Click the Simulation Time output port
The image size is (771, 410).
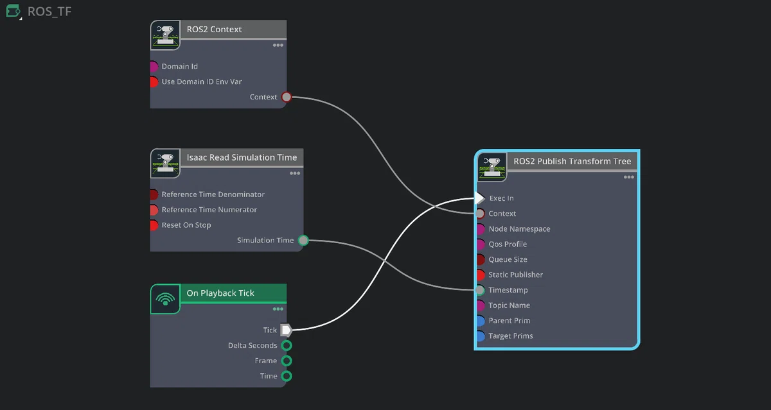303,241
